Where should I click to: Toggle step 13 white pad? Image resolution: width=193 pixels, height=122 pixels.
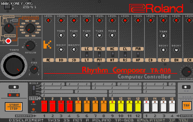(146, 106)
